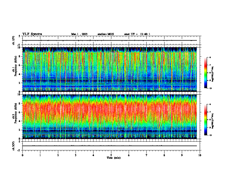This screenshot has width=225, height=174.
Task: Click the ch.3 voltage waveform trace
Action: [x=110, y=146]
